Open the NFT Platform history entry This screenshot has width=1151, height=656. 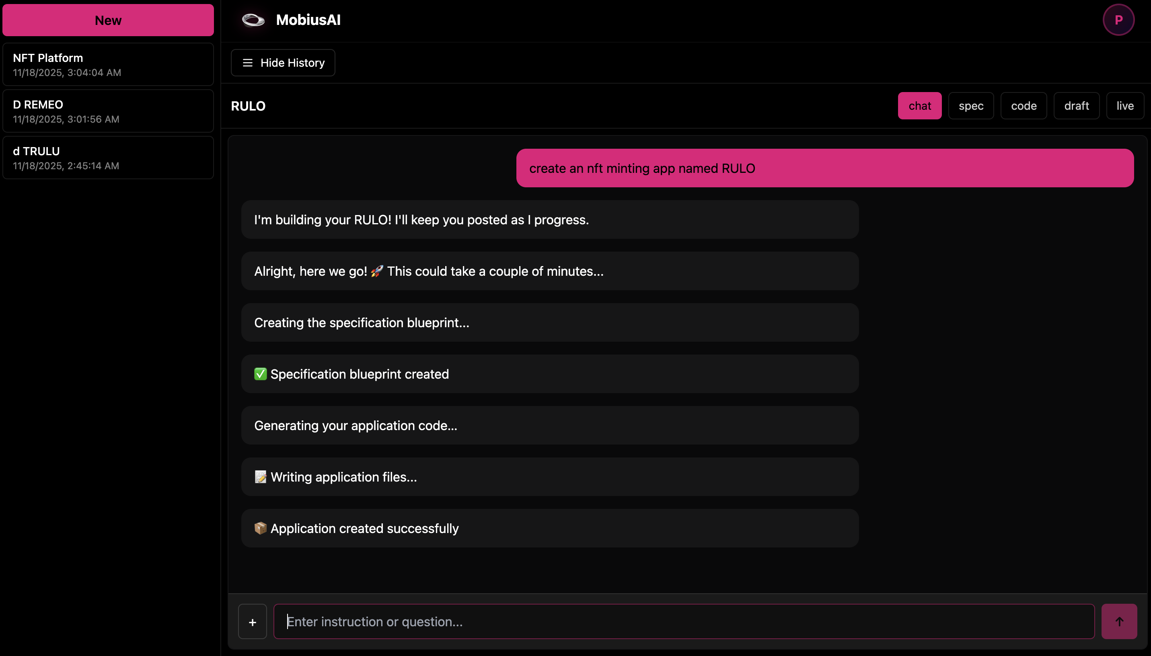click(108, 64)
